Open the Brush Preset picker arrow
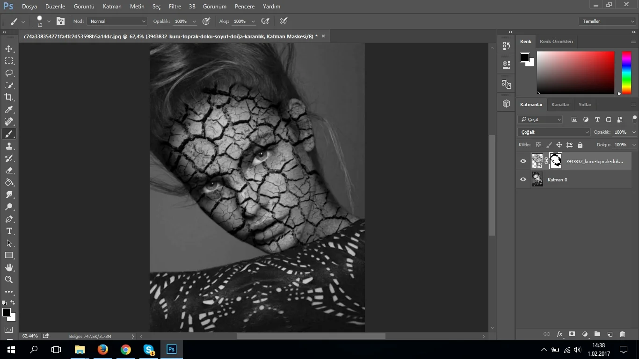639x359 pixels. click(x=49, y=22)
